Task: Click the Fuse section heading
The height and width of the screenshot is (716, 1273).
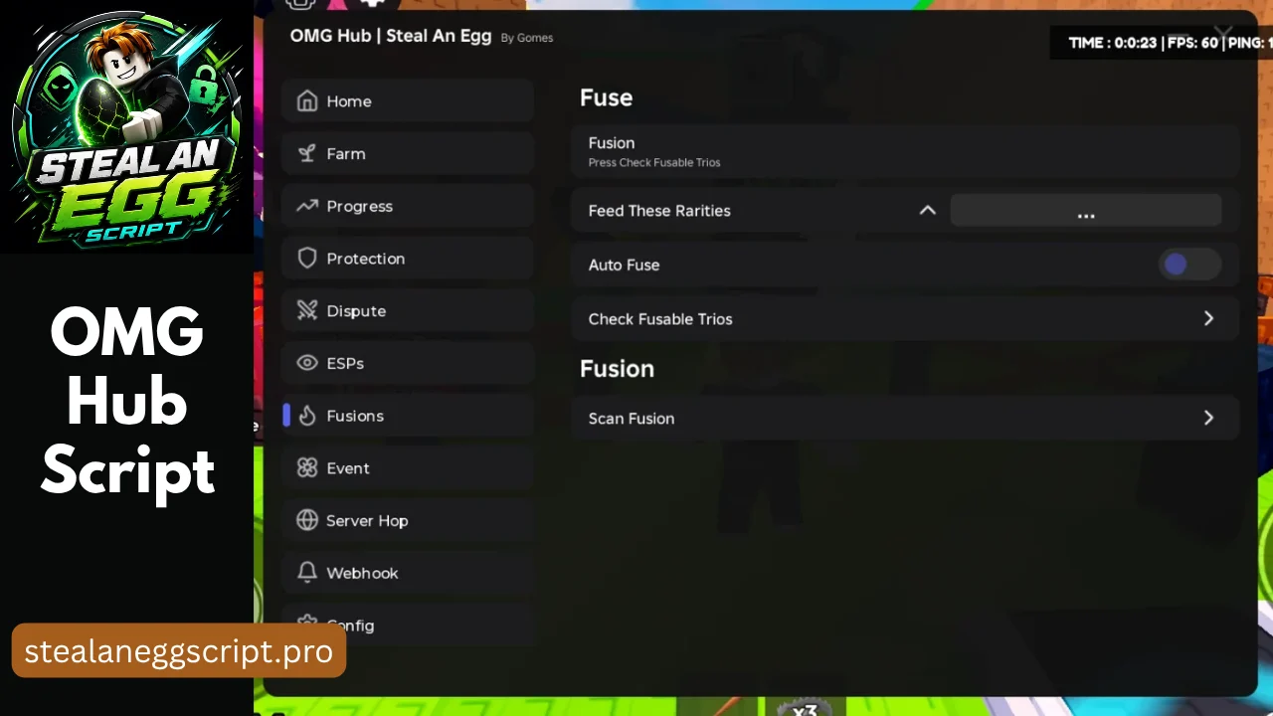Action: point(607,97)
